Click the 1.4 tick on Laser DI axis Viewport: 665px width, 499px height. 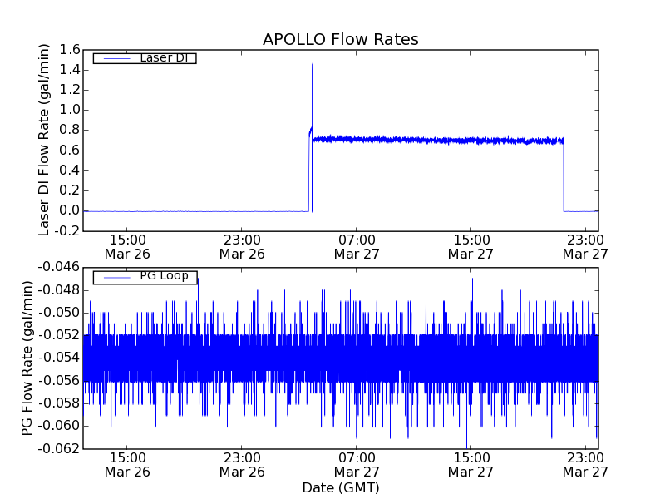[x=70, y=70]
